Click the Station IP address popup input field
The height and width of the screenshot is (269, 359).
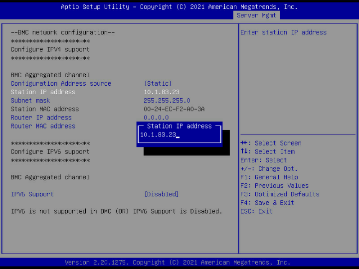click(179, 135)
